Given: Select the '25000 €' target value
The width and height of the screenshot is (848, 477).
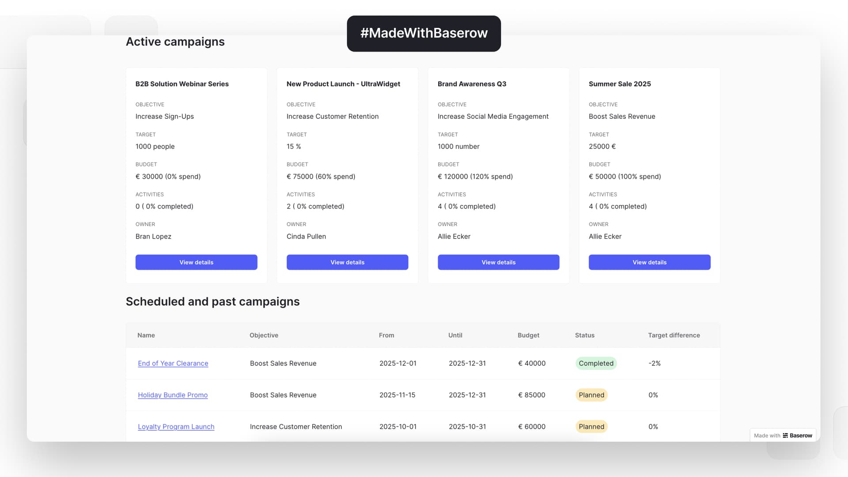Looking at the screenshot, I should pyautogui.click(x=602, y=146).
